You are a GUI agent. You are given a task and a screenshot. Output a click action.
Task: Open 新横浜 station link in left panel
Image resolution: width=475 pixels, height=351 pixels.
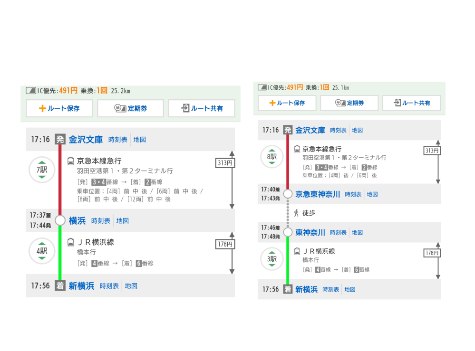pos(81,285)
